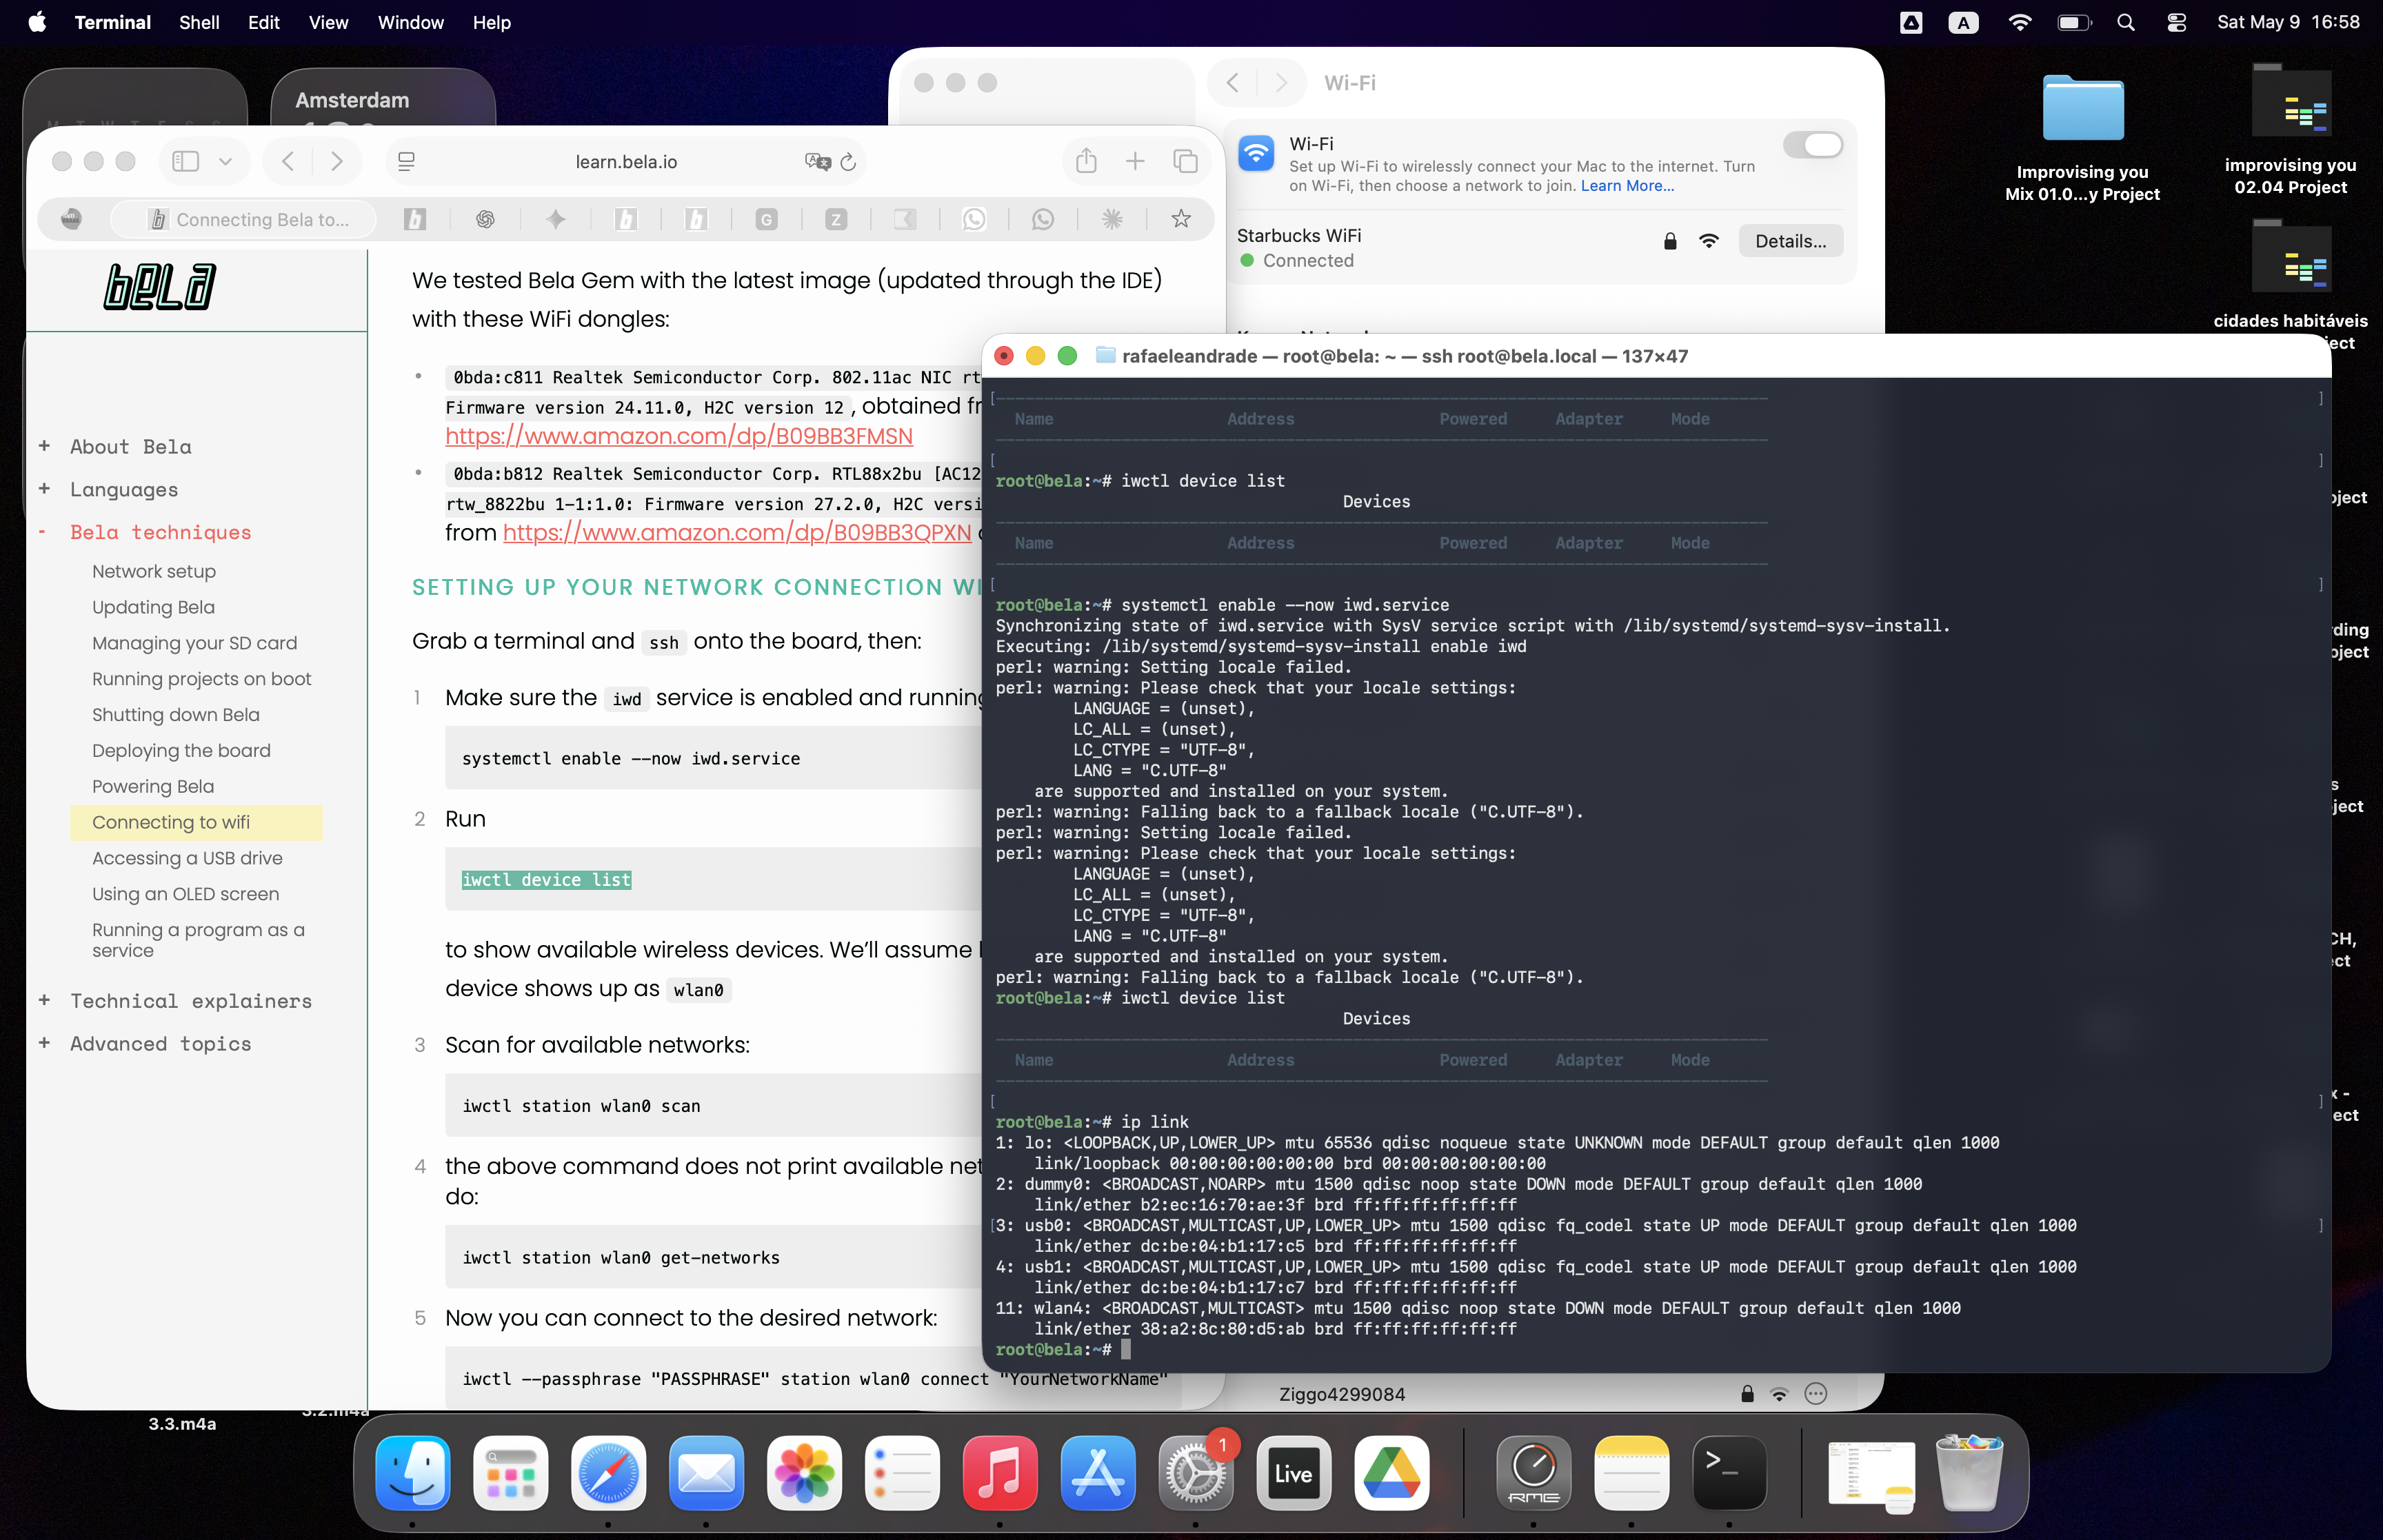Open System Settings from the Dock

click(x=1196, y=1473)
